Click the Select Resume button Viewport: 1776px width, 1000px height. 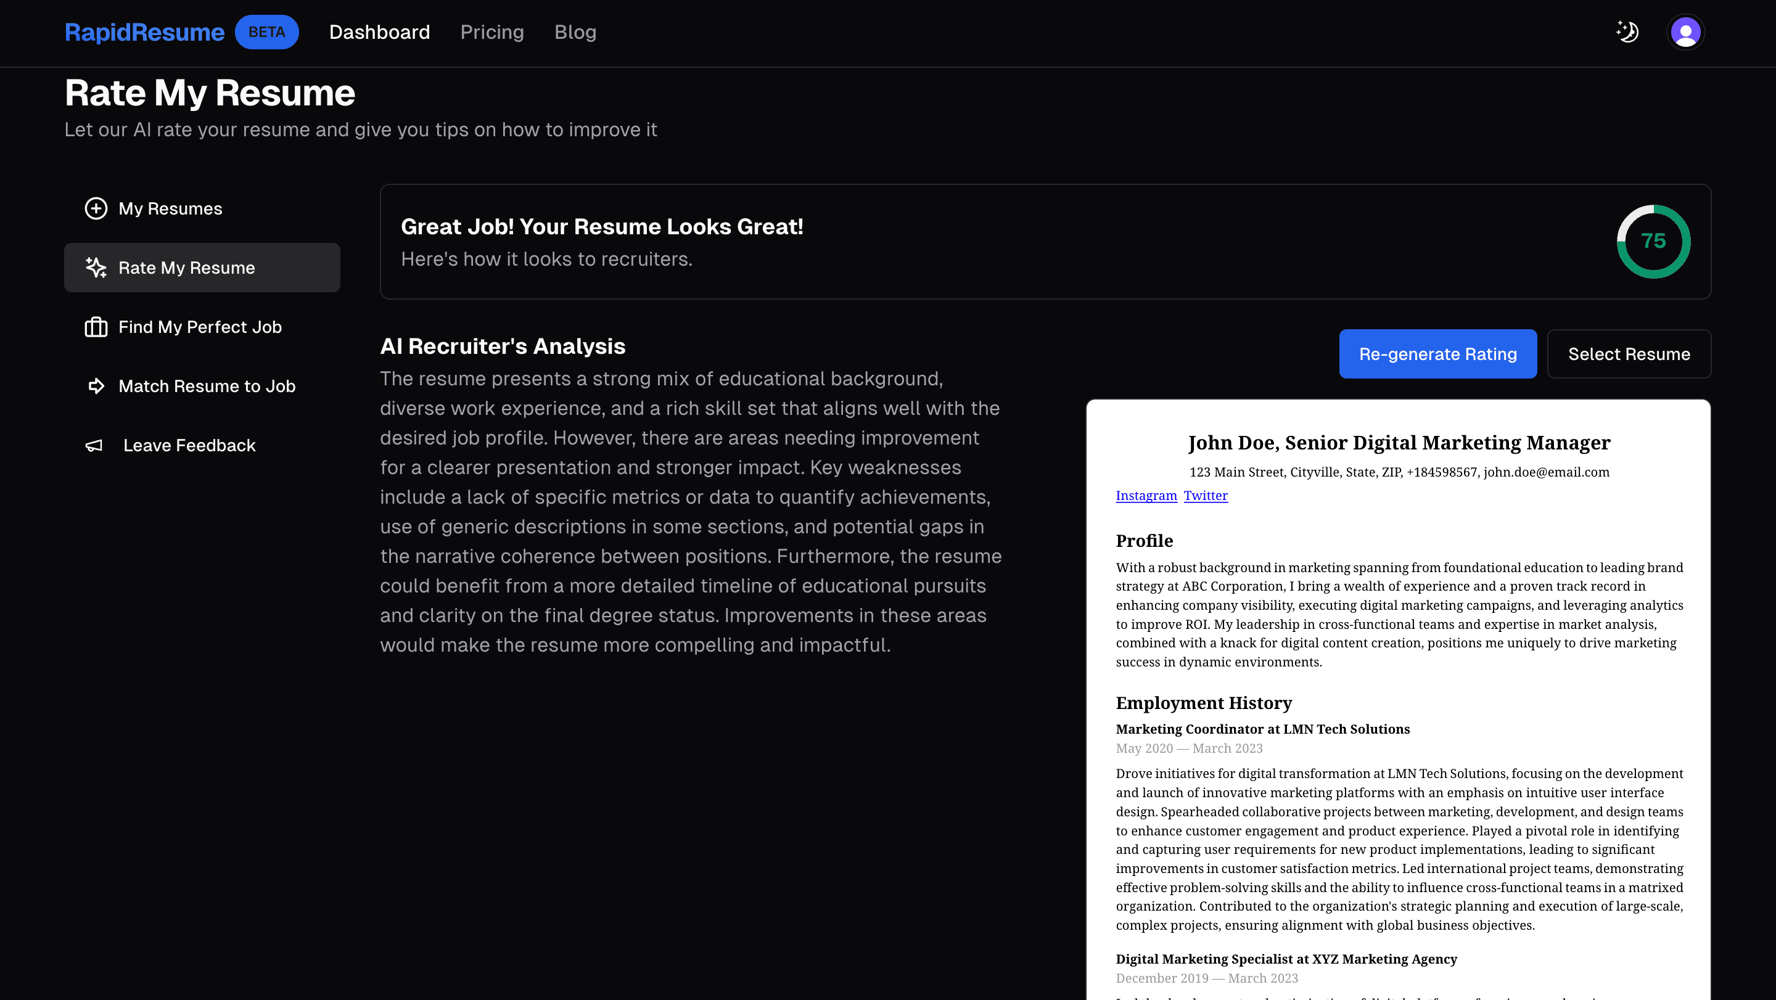pos(1629,353)
